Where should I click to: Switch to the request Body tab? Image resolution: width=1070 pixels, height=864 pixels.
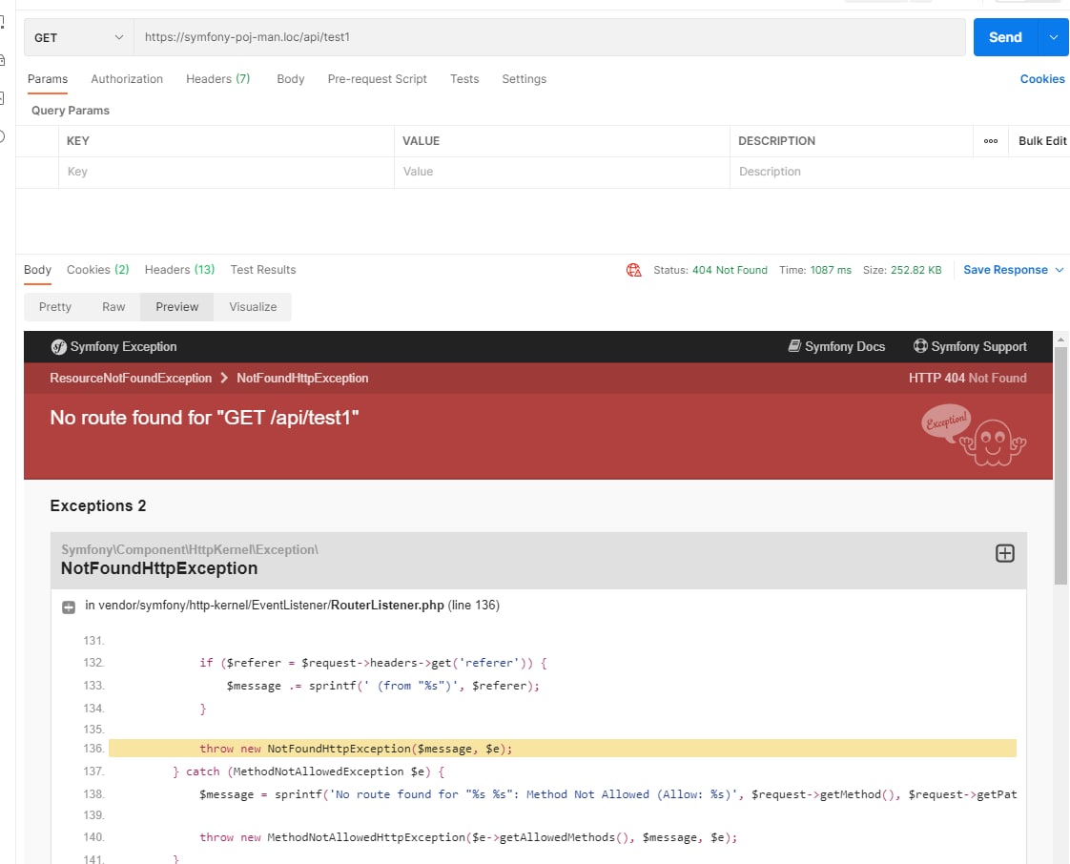pos(291,79)
